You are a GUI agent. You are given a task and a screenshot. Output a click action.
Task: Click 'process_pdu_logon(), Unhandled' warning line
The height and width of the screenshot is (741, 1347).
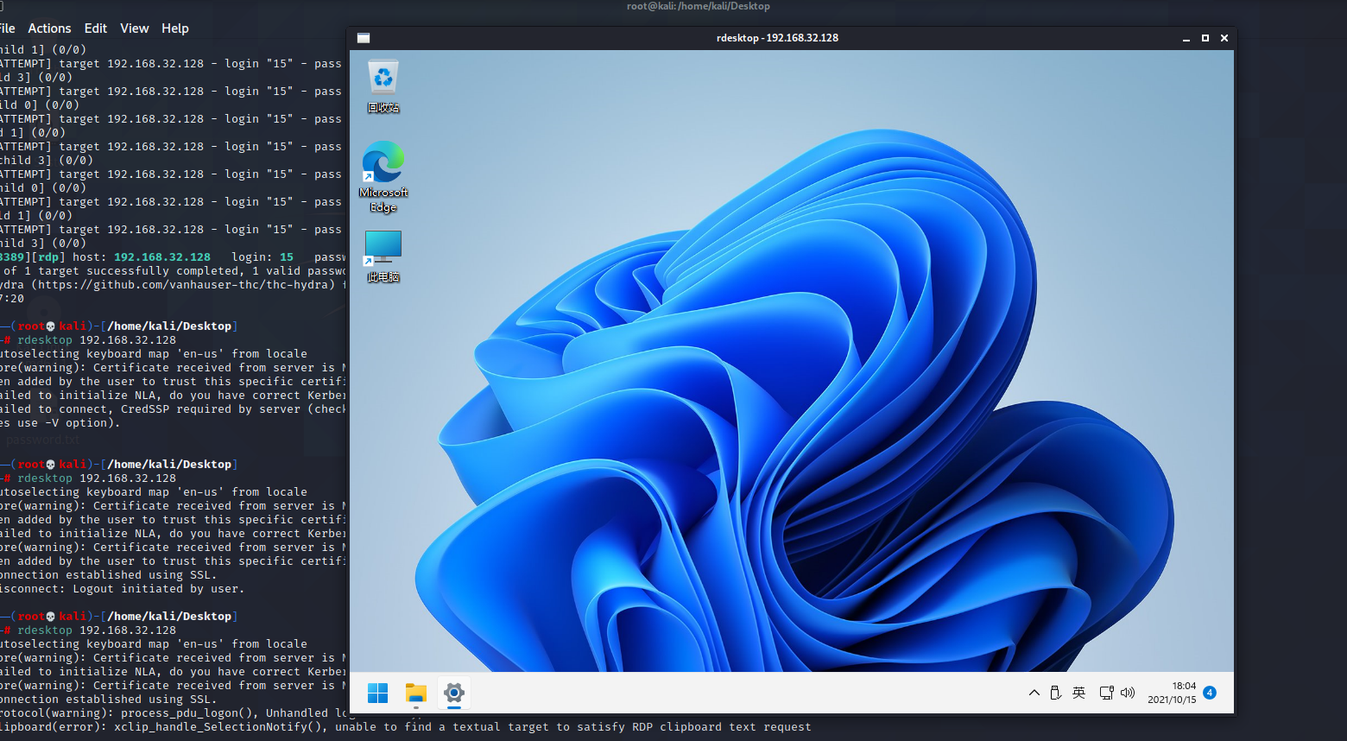click(x=173, y=713)
